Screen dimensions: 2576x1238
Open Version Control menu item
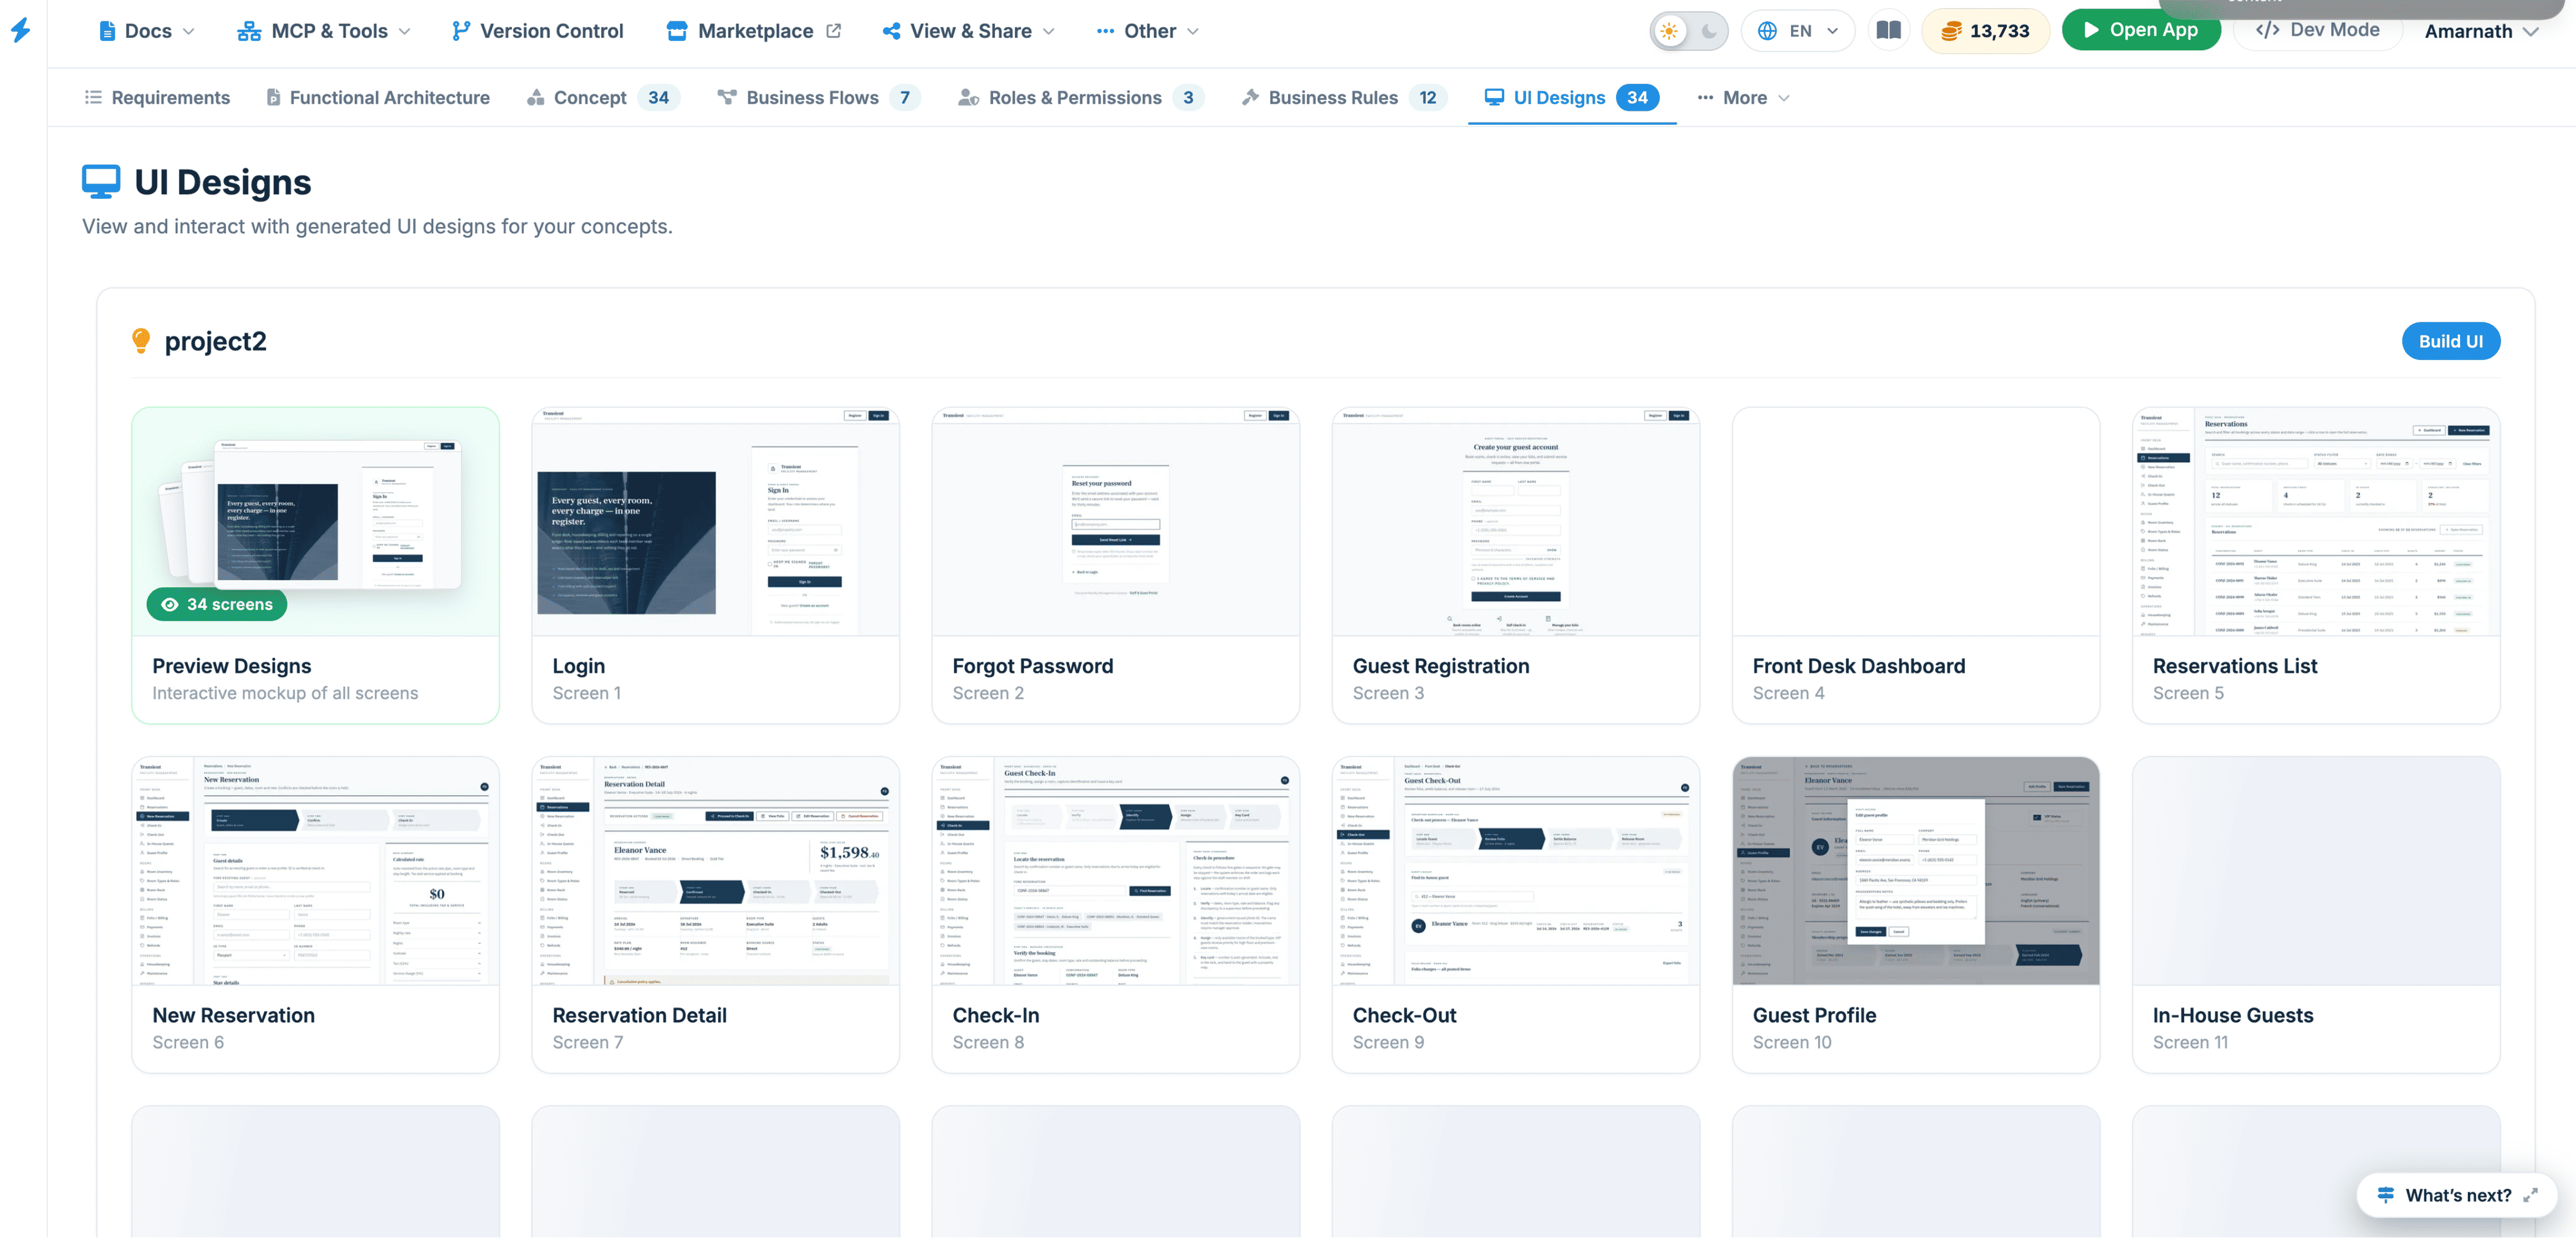coord(537,31)
